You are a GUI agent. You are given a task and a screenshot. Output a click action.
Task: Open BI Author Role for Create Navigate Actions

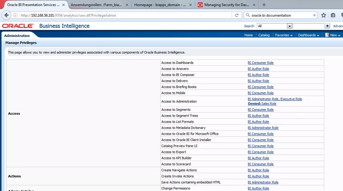[x=258, y=170]
